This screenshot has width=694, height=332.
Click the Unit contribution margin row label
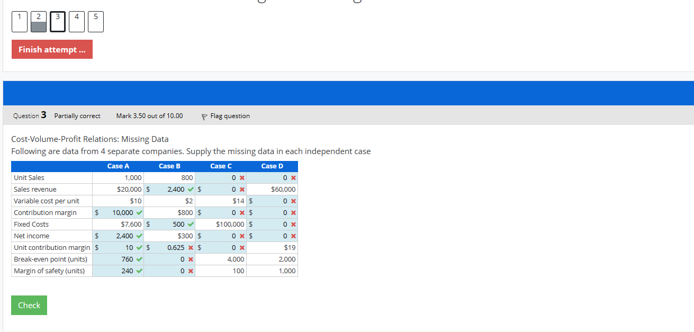[x=52, y=247]
